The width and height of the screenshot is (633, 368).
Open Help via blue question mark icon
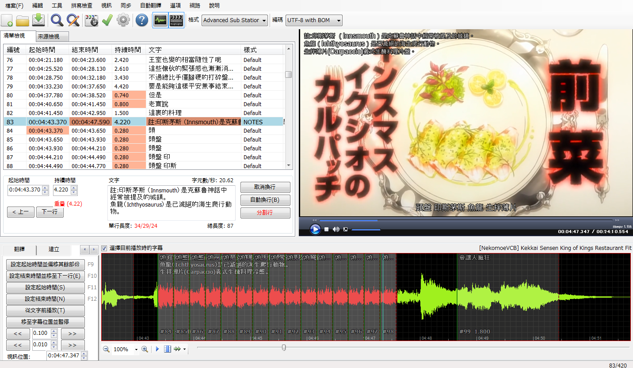pyautogui.click(x=141, y=20)
